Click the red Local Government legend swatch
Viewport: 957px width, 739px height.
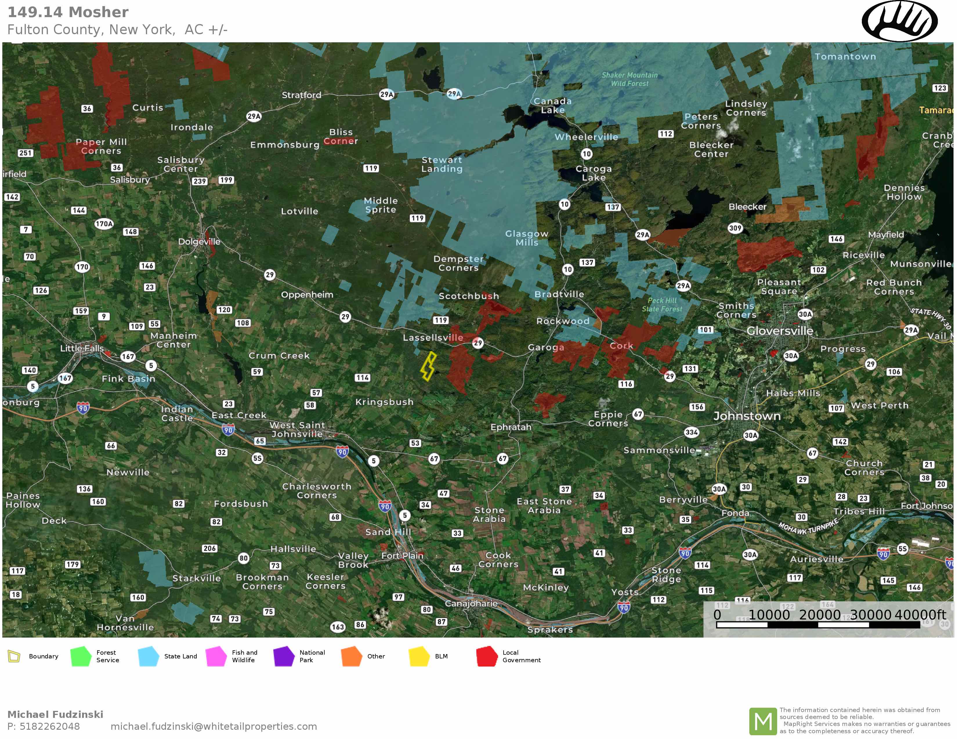tap(487, 656)
